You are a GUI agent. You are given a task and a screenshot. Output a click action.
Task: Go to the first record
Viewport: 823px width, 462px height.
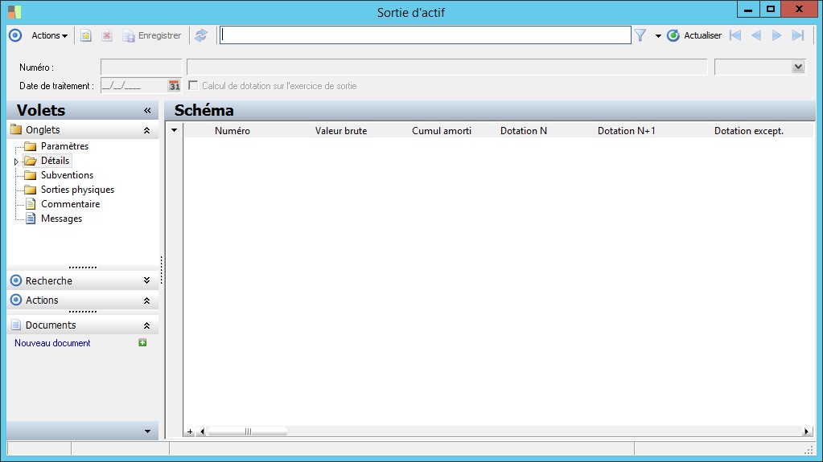[735, 35]
